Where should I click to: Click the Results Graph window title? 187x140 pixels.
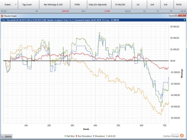(10, 16)
